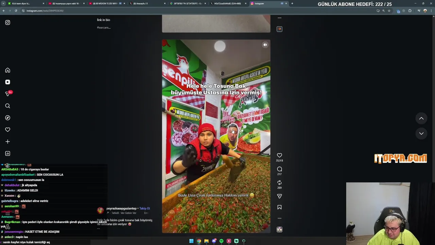Click chat message HASET ETME BE ADAŞIM
The image size is (435, 245).
(42, 232)
